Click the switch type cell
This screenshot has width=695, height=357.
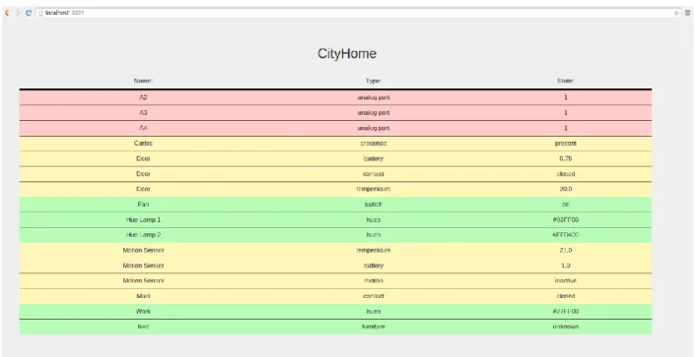click(374, 205)
